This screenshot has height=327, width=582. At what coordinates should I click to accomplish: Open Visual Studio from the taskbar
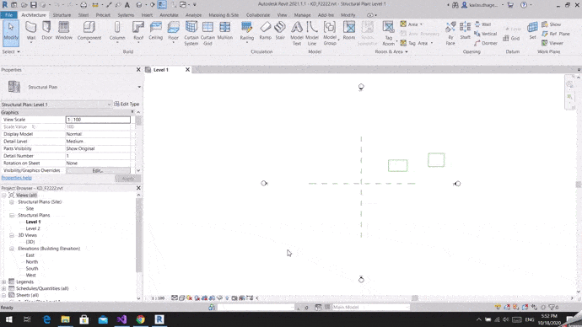121,319
